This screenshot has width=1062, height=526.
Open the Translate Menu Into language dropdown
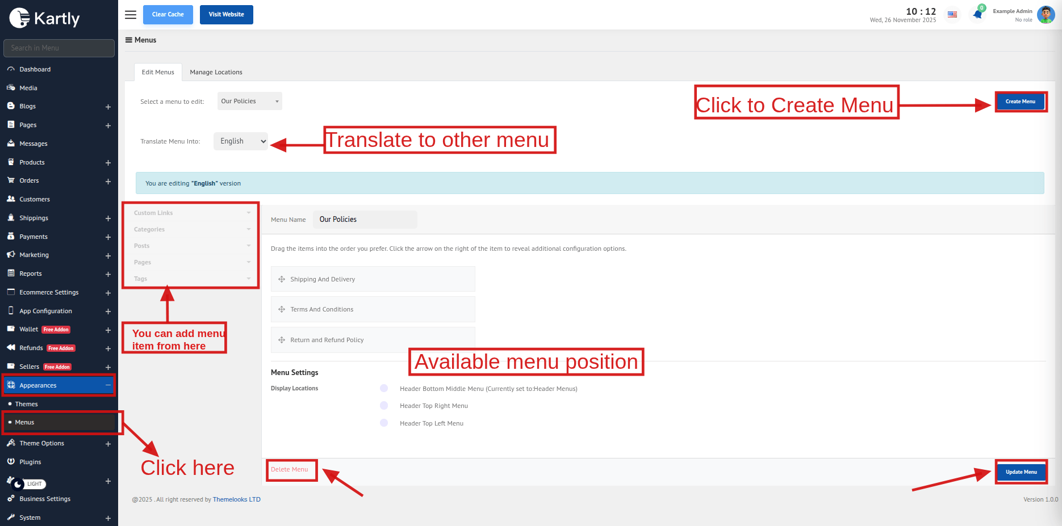pos(241,141)
